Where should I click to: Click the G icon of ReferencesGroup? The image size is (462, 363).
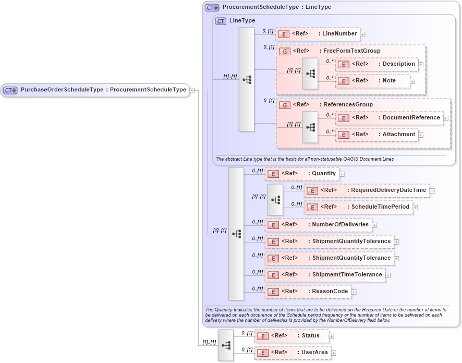coord(285,105)
